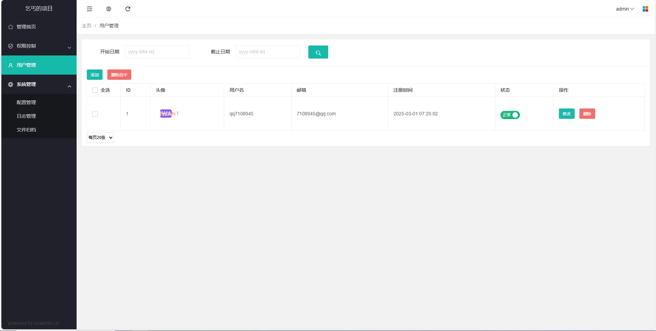Click the red 删除 button for qq7108945
This screenshot has height=331, width=656.
tap(587, 114)
